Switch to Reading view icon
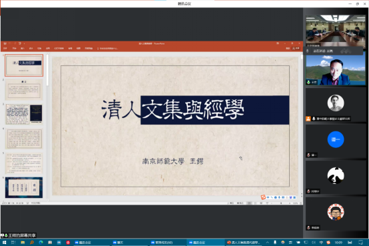Viewport: 369px width, 246px height. point(261,203)
